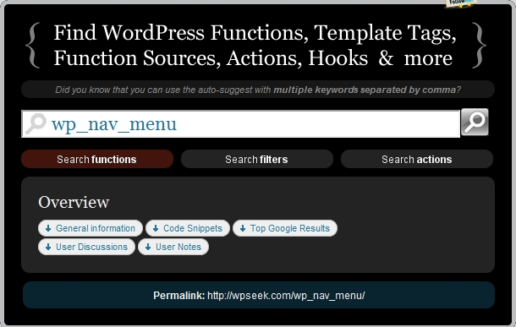Click the Permalink label
This screenshot has width=516, height=327.
[179, 296]
